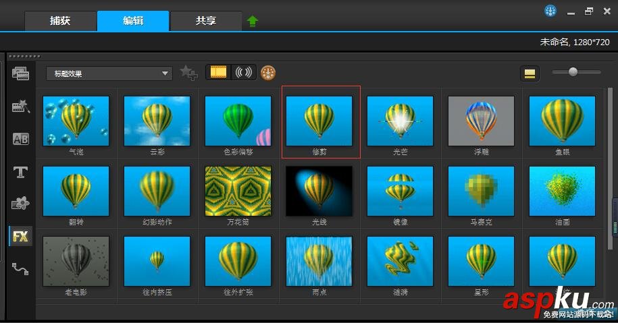The width and height of the screenshot is (618, 323).
Task: Select the 修剪 crop filter thumbnail
Action: pos(319,121)
